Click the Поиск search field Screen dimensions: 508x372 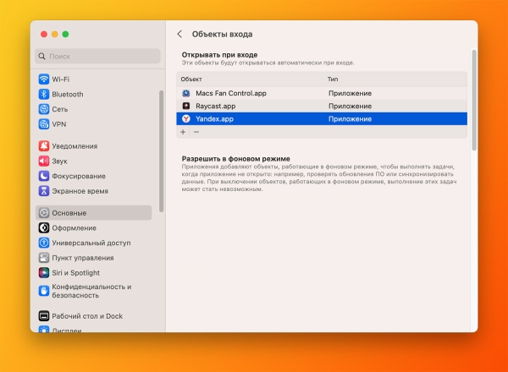(x=97, y=57)
